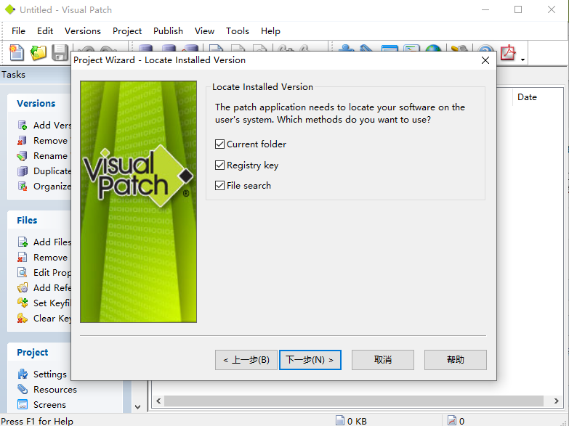Viewport: 569px width, 426px height.
Task: Click the Edit Properties magnifier icon
Action: [23, 273]
